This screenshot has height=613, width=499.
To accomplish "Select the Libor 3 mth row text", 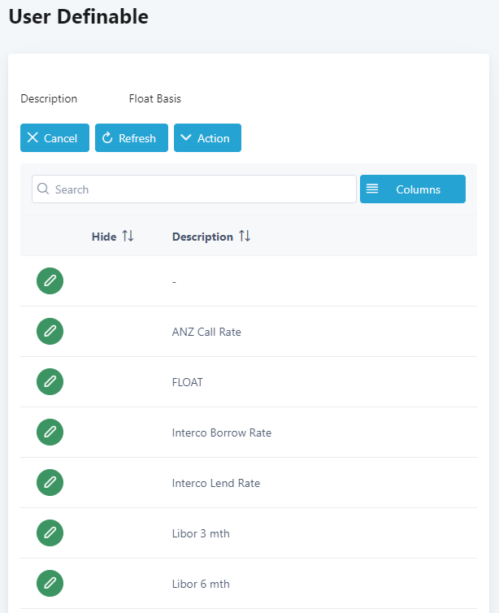I will pos(201,533).
